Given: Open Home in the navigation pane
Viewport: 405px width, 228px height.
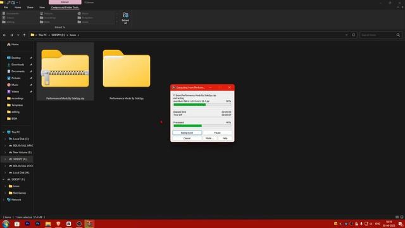Looking at the screenshot, I should point(15,44).
